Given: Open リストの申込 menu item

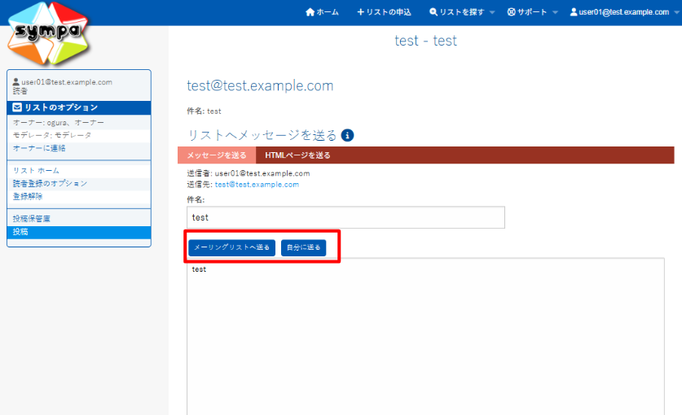Looking at the screenshot, I should [x=384, y=12].
